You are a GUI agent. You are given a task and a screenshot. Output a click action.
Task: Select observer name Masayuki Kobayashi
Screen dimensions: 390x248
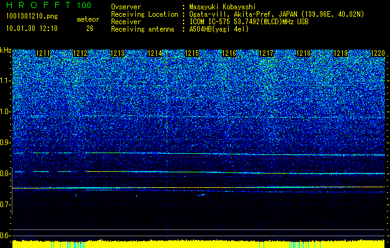click(223, 7)
